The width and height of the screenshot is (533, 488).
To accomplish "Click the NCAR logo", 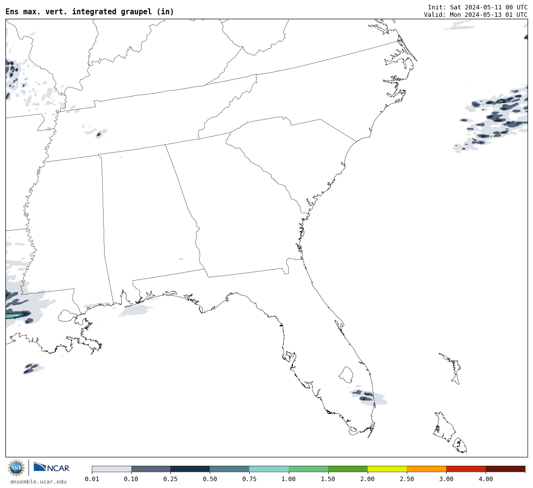I will pyautogui.click(x=51, y=467).
